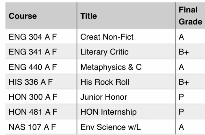
Task: Select the HON 300 A F course cell
Action: click(x=33, y=97)
